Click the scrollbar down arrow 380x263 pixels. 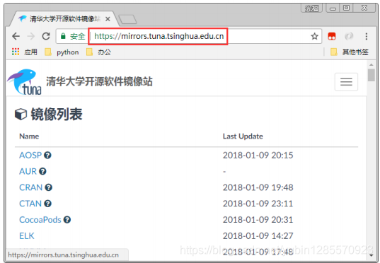371,255
